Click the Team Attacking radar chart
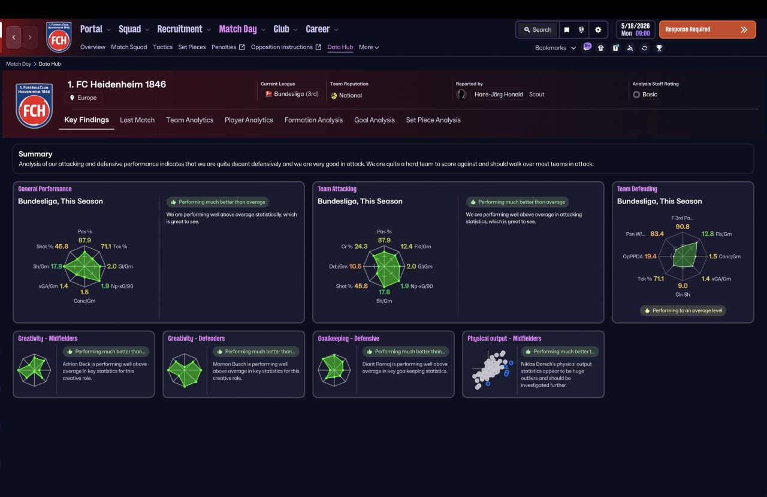This screenshot has width=767, height=497. tap(384, 266)
